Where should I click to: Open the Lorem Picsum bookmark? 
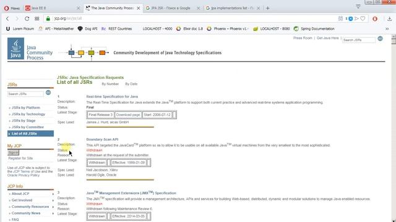[20, 29]
